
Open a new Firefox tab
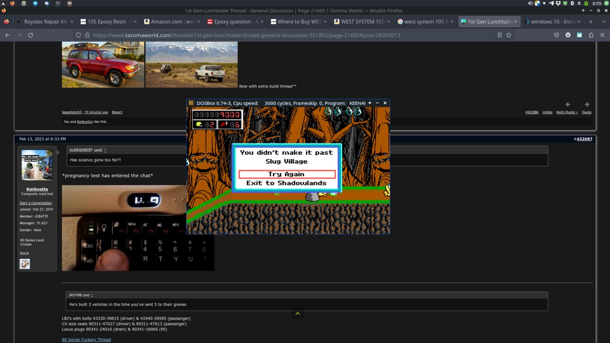[x=590, y=21]
